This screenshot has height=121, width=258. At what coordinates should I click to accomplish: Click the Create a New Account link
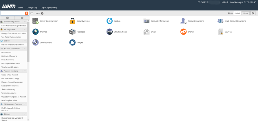(x=10, y=75)
